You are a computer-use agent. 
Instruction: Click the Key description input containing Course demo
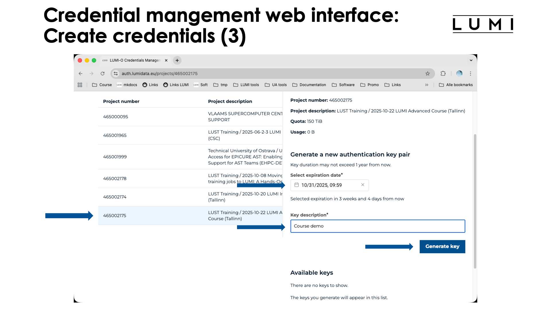(377, 226)
